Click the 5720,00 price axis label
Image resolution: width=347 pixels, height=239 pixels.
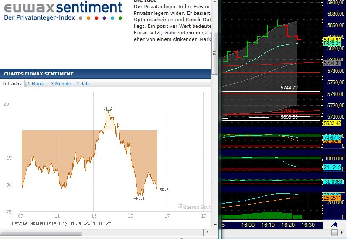point(336,105)
